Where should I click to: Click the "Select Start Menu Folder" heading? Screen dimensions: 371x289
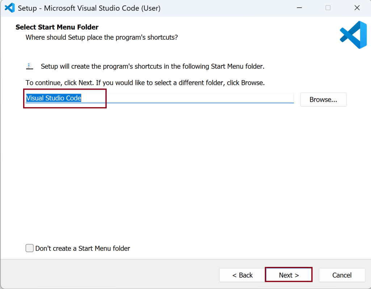[57, 27]
